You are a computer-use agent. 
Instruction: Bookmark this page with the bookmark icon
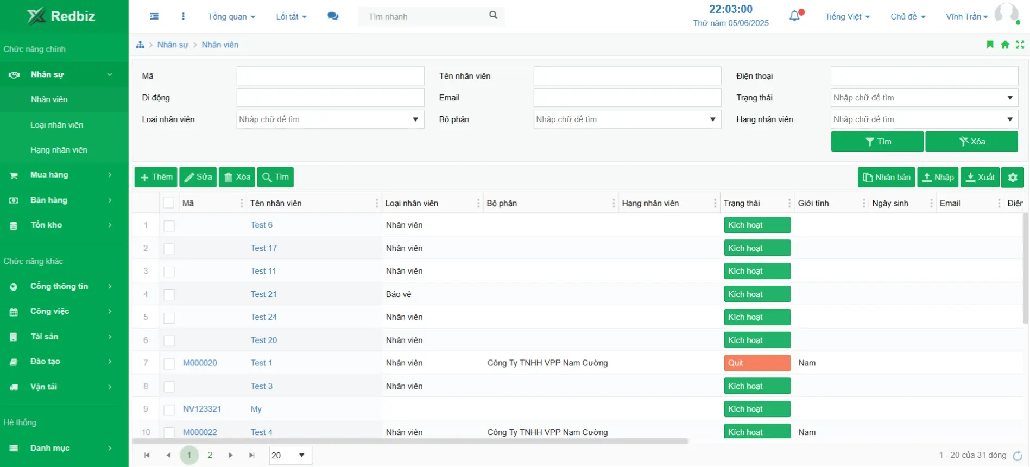[990, 45]
